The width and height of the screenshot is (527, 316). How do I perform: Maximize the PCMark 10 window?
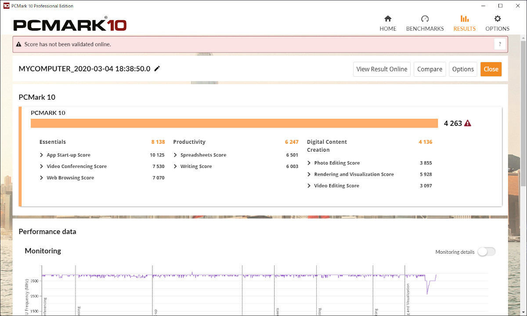(x=500, y=6)
